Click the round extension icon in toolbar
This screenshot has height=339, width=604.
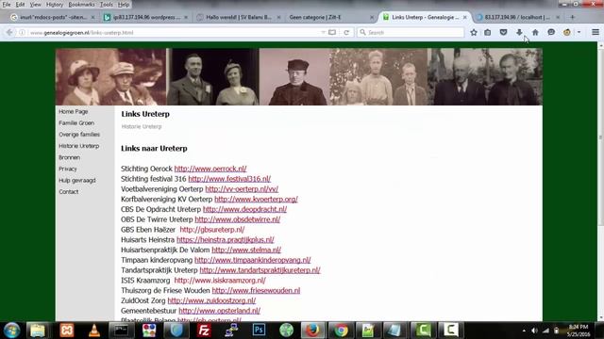[567, 33]
